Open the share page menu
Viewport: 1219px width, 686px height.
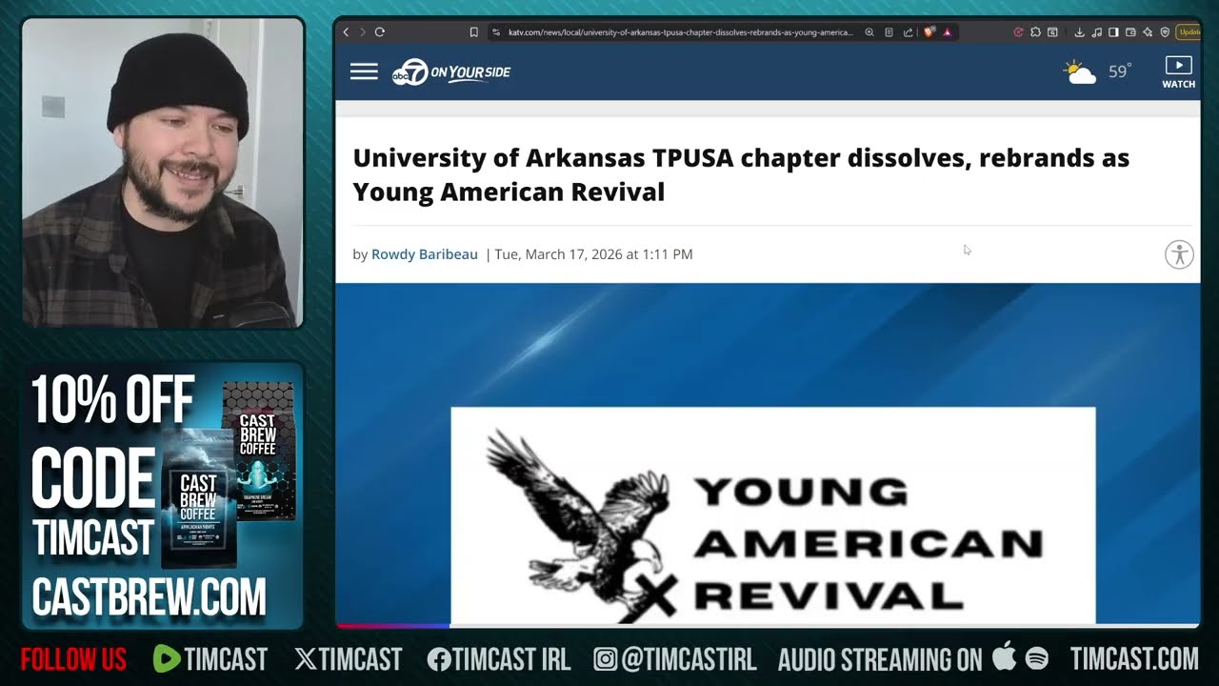click(x=908, y=32)
